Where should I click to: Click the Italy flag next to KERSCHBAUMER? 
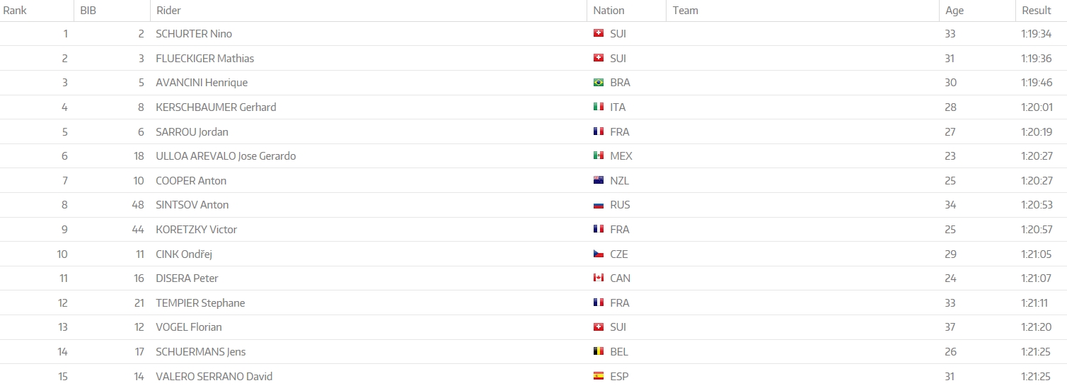(598, 107)
